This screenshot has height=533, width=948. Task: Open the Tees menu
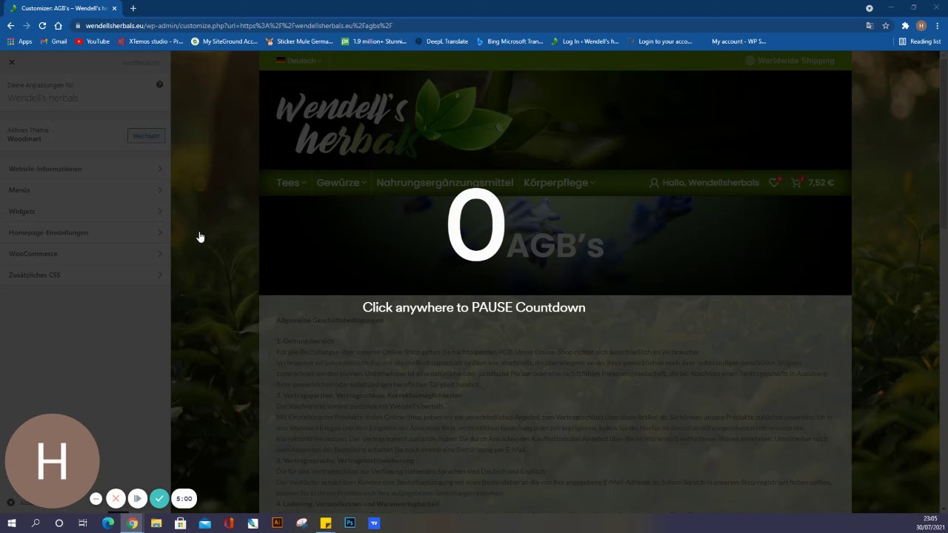click(291, 183)
